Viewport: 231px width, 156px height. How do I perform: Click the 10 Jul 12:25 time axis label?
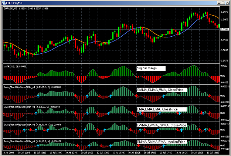pyautogui.click(x=40, y=153)
